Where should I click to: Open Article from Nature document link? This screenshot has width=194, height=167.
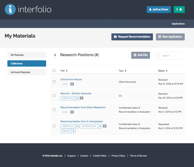(x=71, y=80)
